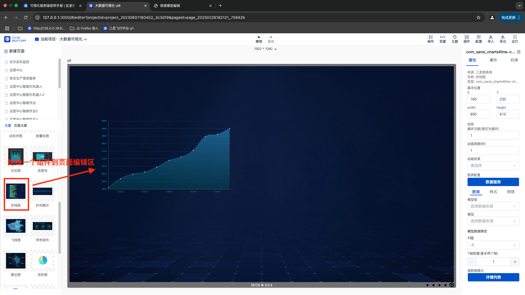525x295 pixels.
Task: Click the width input field
Action: [479, 114]
